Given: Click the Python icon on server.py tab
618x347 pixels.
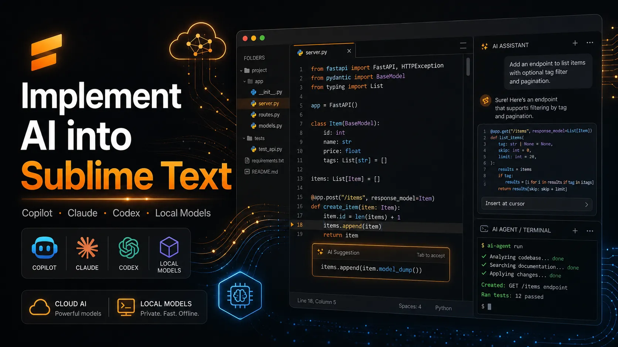Looking at the screenshot, I should click(300, 53).
